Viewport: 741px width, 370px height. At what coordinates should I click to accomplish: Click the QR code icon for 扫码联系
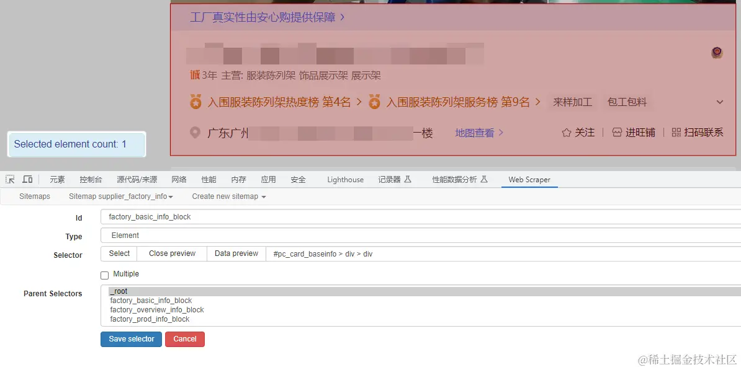[675, 132]
